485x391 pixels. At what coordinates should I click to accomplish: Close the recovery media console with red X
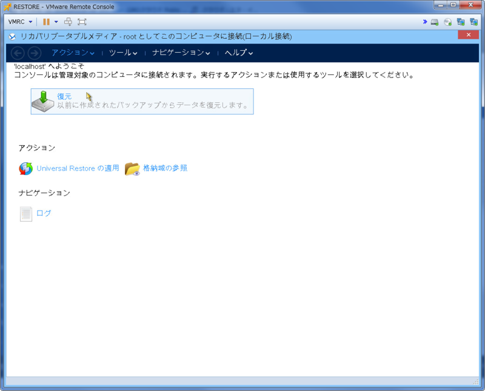(x=468, y=35)
